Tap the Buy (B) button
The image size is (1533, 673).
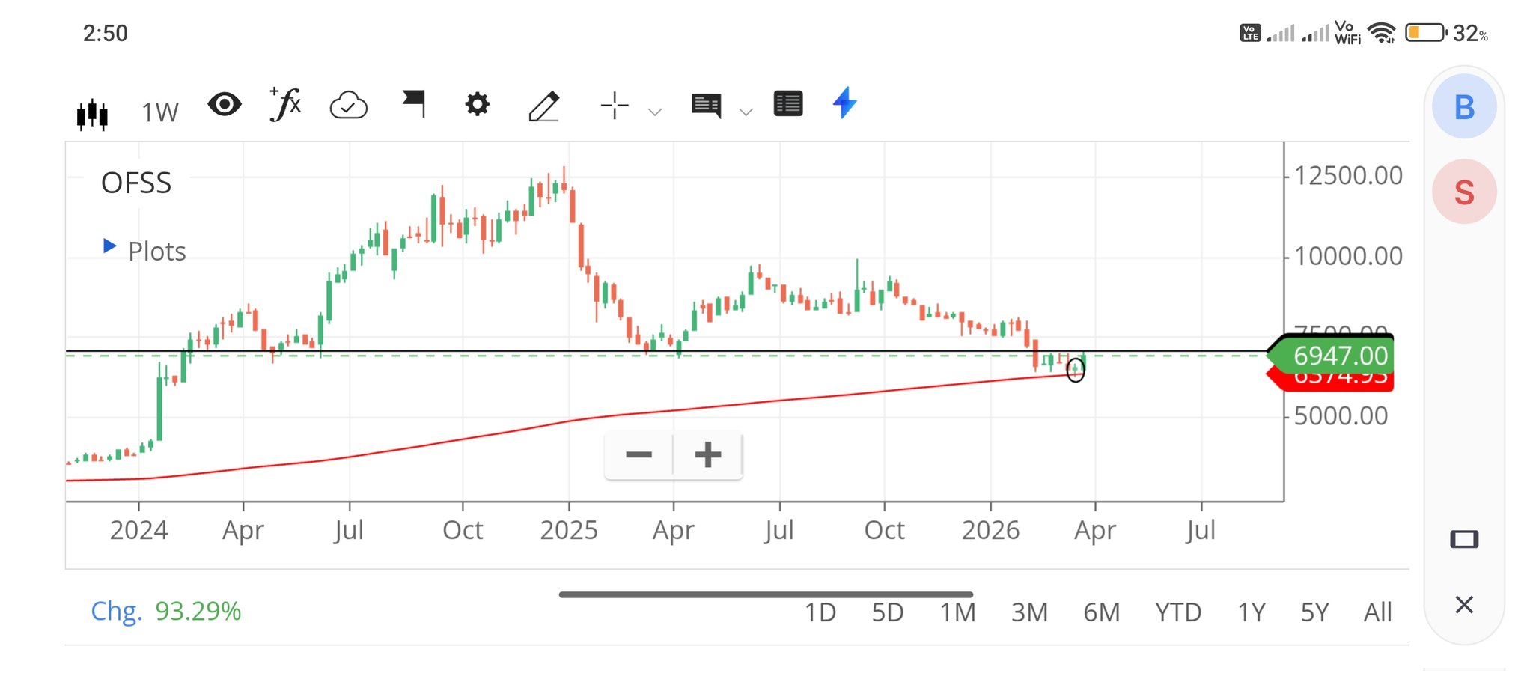(x=1463, y=107)
